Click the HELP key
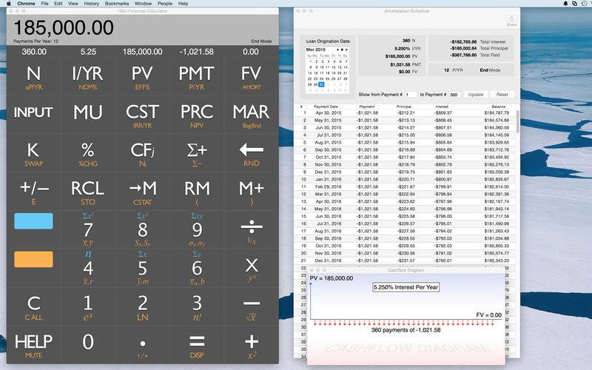 coord(33,345)
